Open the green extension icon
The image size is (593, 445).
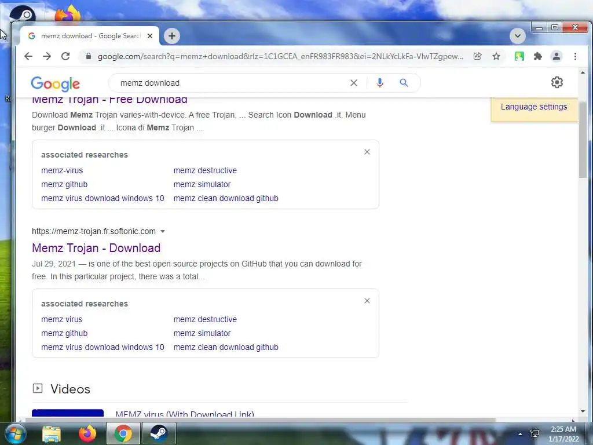pos(519,56)
